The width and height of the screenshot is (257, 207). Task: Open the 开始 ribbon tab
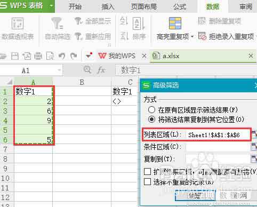pos(75,7)
